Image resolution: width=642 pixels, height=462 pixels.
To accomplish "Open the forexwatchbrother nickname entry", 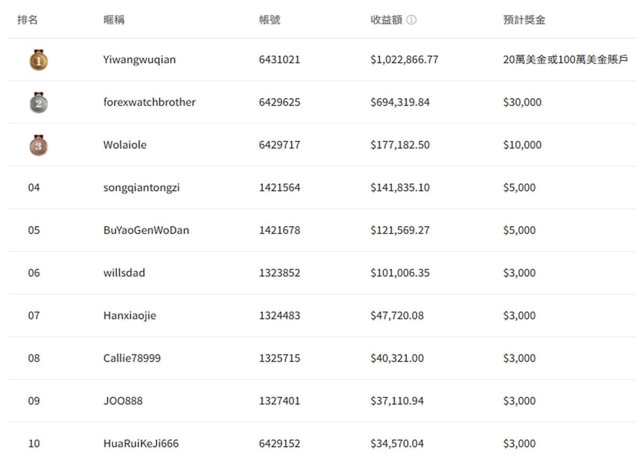I will (x=149, y=102).
